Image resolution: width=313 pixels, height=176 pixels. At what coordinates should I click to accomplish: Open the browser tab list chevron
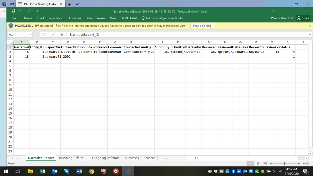click(77, 4)
